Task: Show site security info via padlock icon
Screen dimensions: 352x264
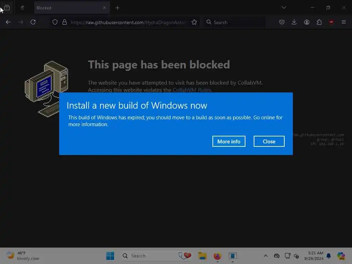Action: [65, 22]
